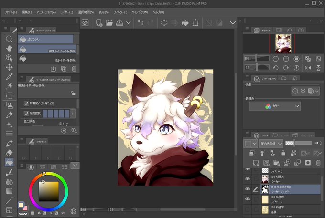The image size is (325, 218).
Task: Rotate canvas left in Navigator
Action: 275,68
